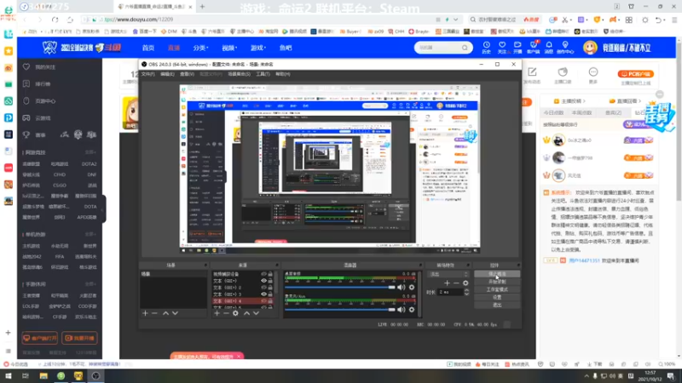Reload the page with browser refresh icon

tap(55, 20)
